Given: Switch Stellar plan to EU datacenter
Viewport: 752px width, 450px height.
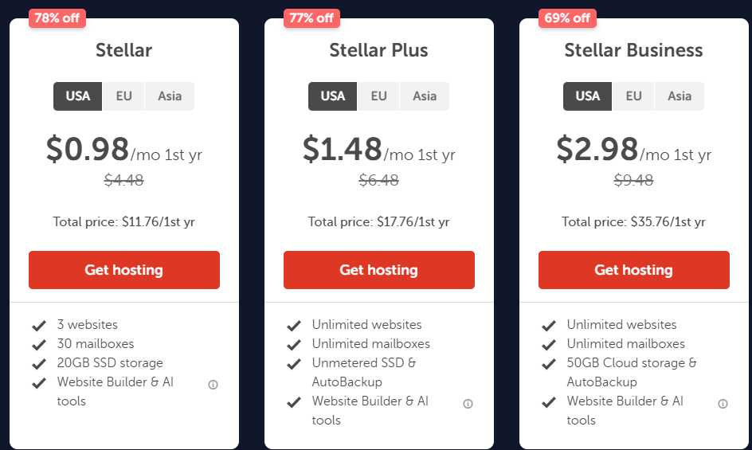Looking at the screenshot, I should tap(123, 96).
